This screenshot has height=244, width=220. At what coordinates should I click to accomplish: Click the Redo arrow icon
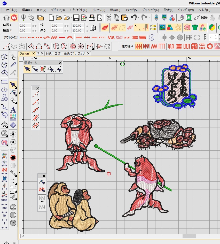[144, 18]
